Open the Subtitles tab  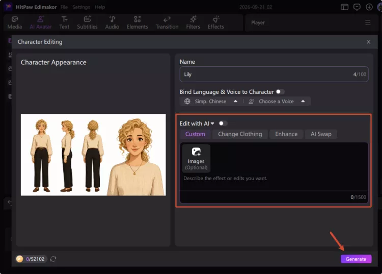(x=87, y=22)
